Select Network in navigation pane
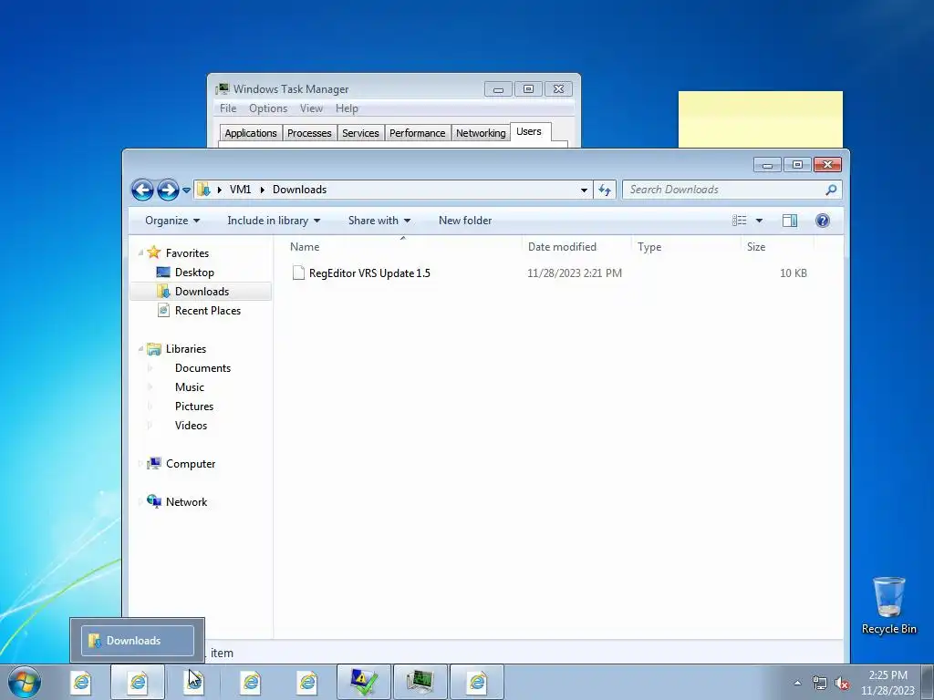 click(x=186, y=502)
